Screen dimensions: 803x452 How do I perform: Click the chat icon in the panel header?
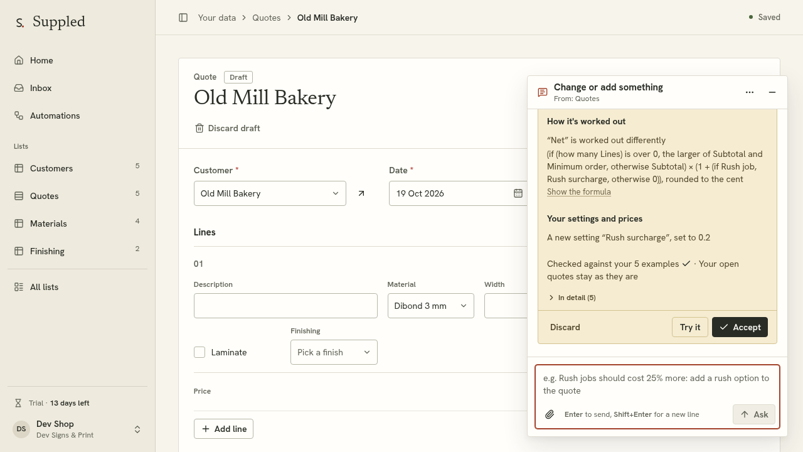click(543, 92)
